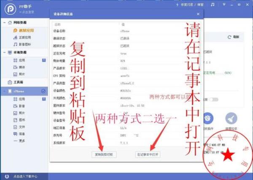This screenshot has height=180, width=253.
Task: Collapse the 本地资源 group
Action: (x=5, y=52)
